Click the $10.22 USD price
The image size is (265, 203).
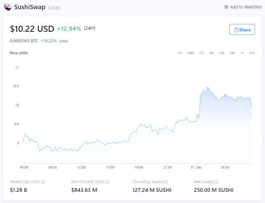click(32, 29)
